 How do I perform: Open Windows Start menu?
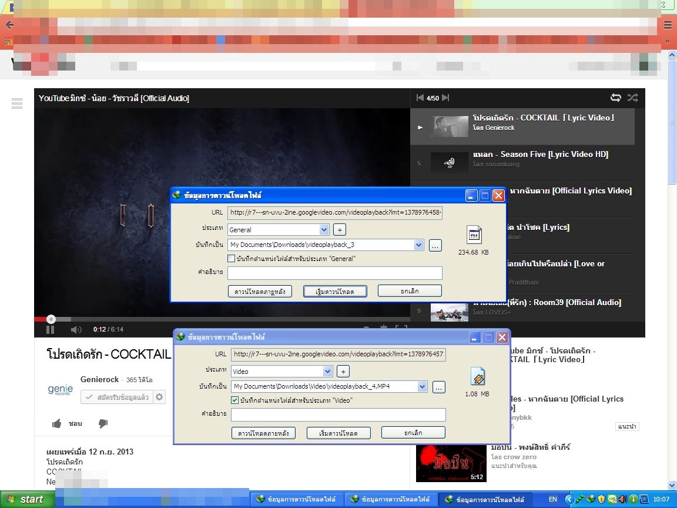point(27,499)
